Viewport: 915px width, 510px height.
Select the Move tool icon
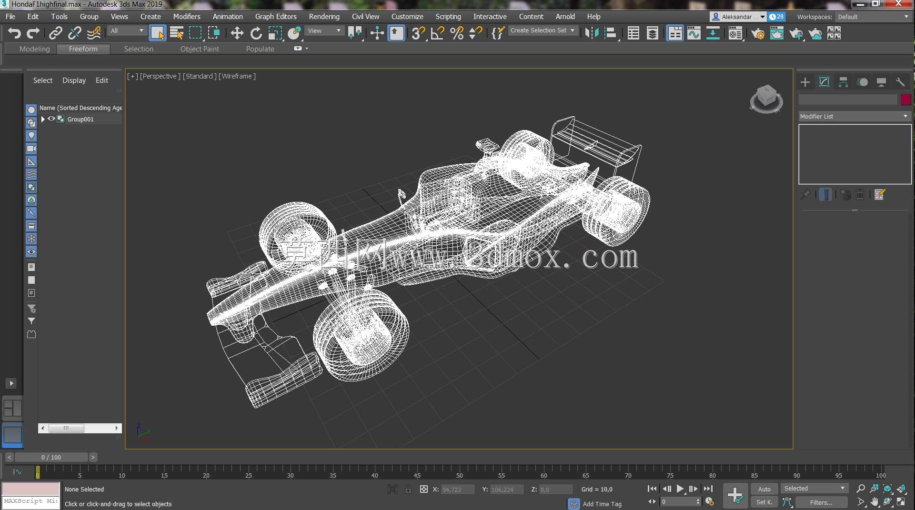pyautogui.click(x=237, y=33)
